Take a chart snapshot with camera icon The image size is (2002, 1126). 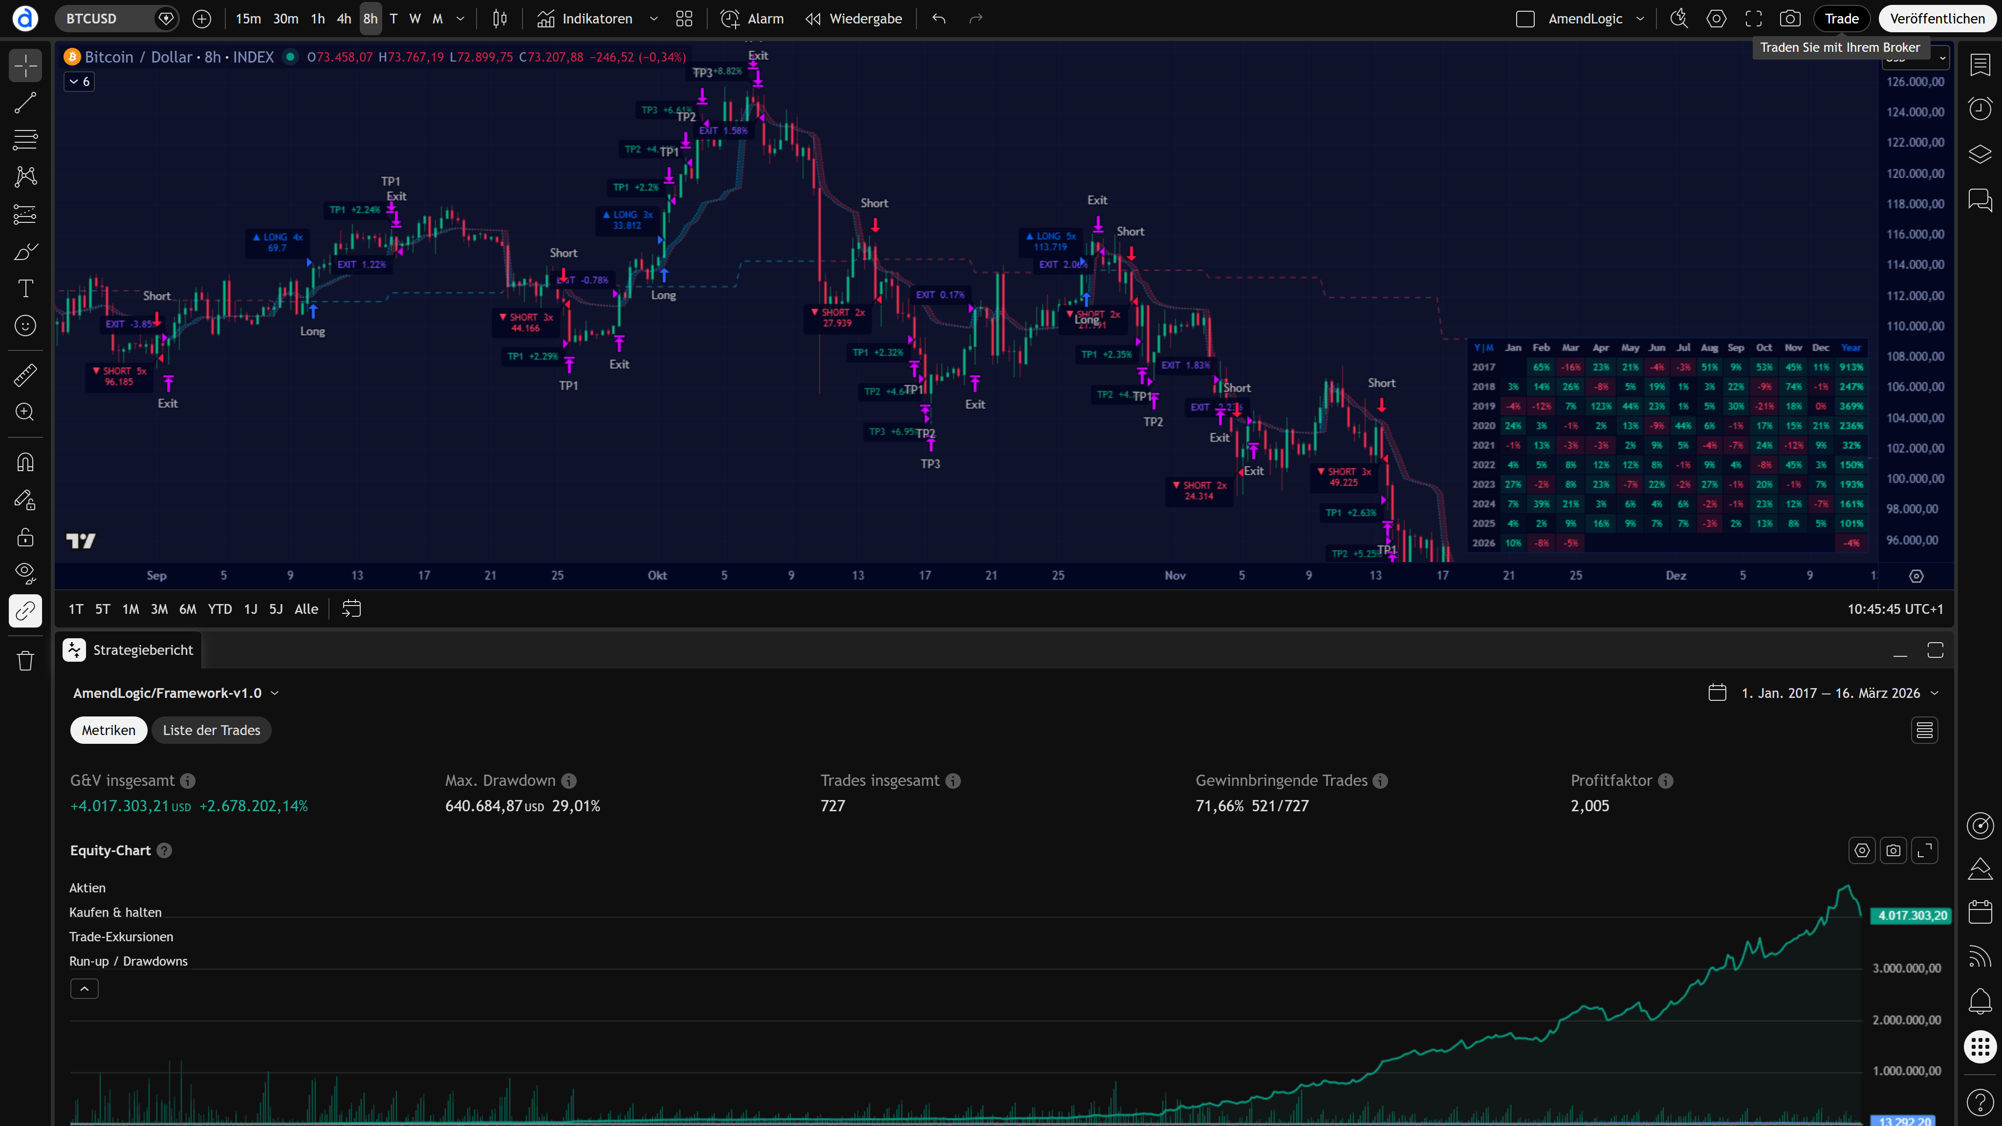(1790, 19)
